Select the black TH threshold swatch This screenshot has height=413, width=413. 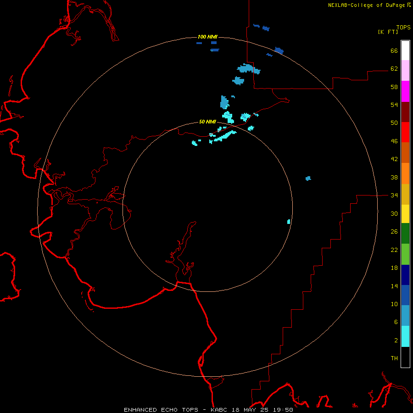click(x=405, y=357)
